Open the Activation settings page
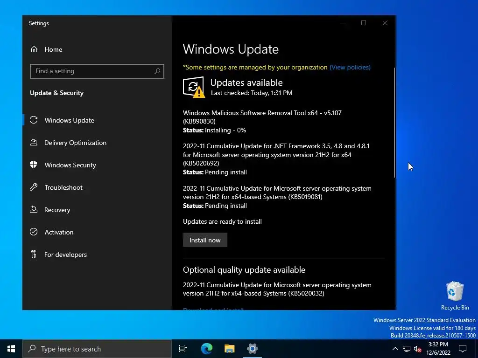This screenshot has height=358, width=478. [97, 232]
